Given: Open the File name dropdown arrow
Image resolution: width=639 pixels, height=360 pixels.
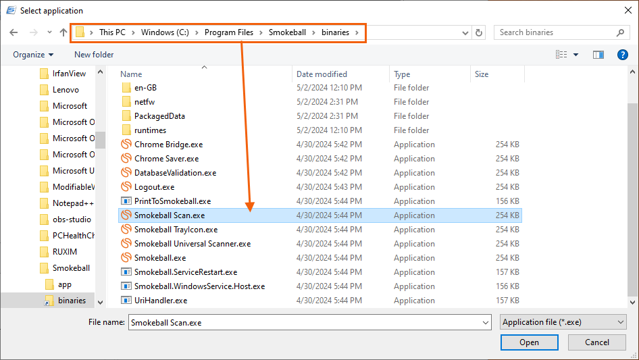Looking at the screenshot, I should click(x=486, y=322).
